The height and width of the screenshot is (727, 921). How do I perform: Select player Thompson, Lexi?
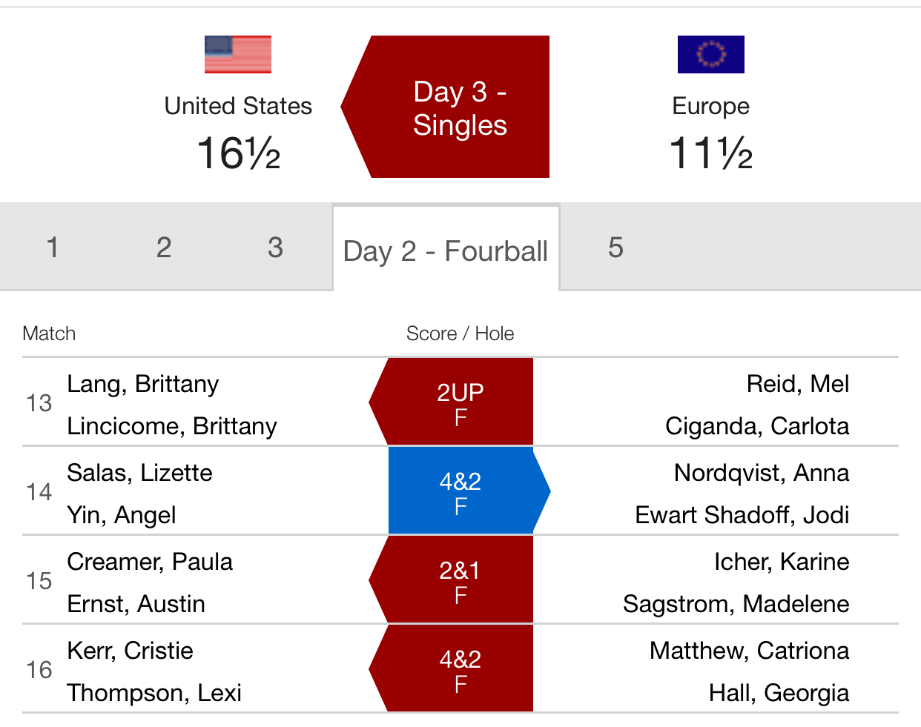[x=154, y=693]
